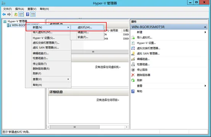Click 虚拟 SAN 管理器... in Actions pane
Viewport: 211px width, 137px height.
pos(148,54)
